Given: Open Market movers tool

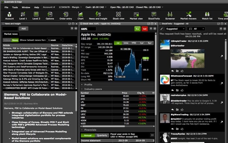Looking at the screenshot, I should pos(188,16).
